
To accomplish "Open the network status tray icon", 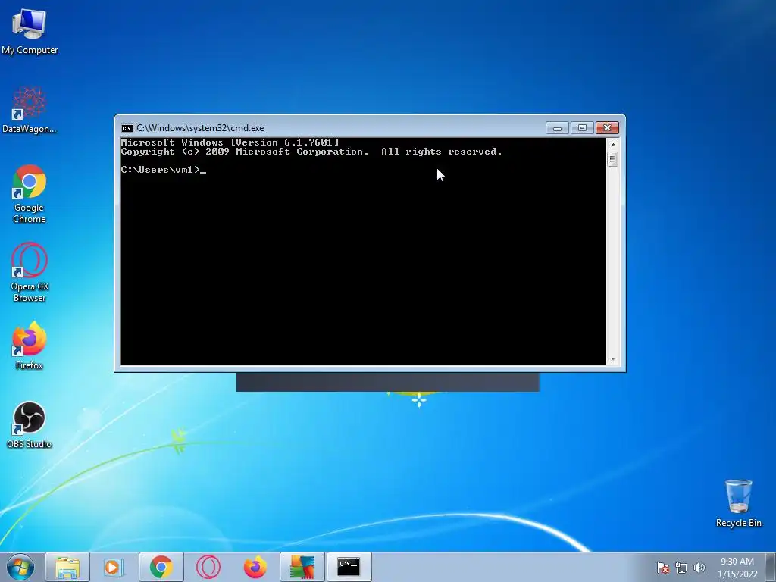I will tap(681, 568).
